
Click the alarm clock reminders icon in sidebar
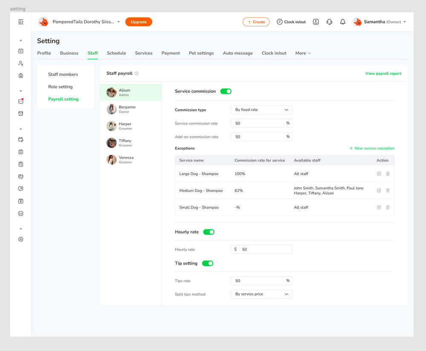pos(20,113)
